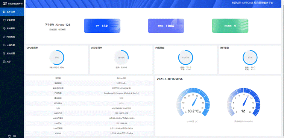The image size is (284, 138).
Task: Click the CPU使用率 panel title
Action: coord(32,48)
